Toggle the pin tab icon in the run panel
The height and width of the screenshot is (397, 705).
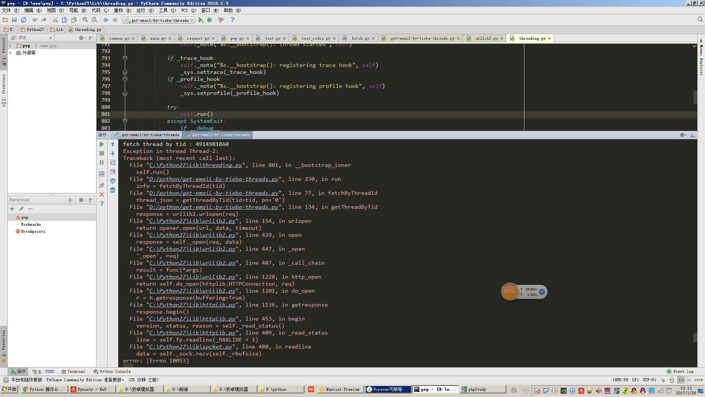(x=102, y=185)
